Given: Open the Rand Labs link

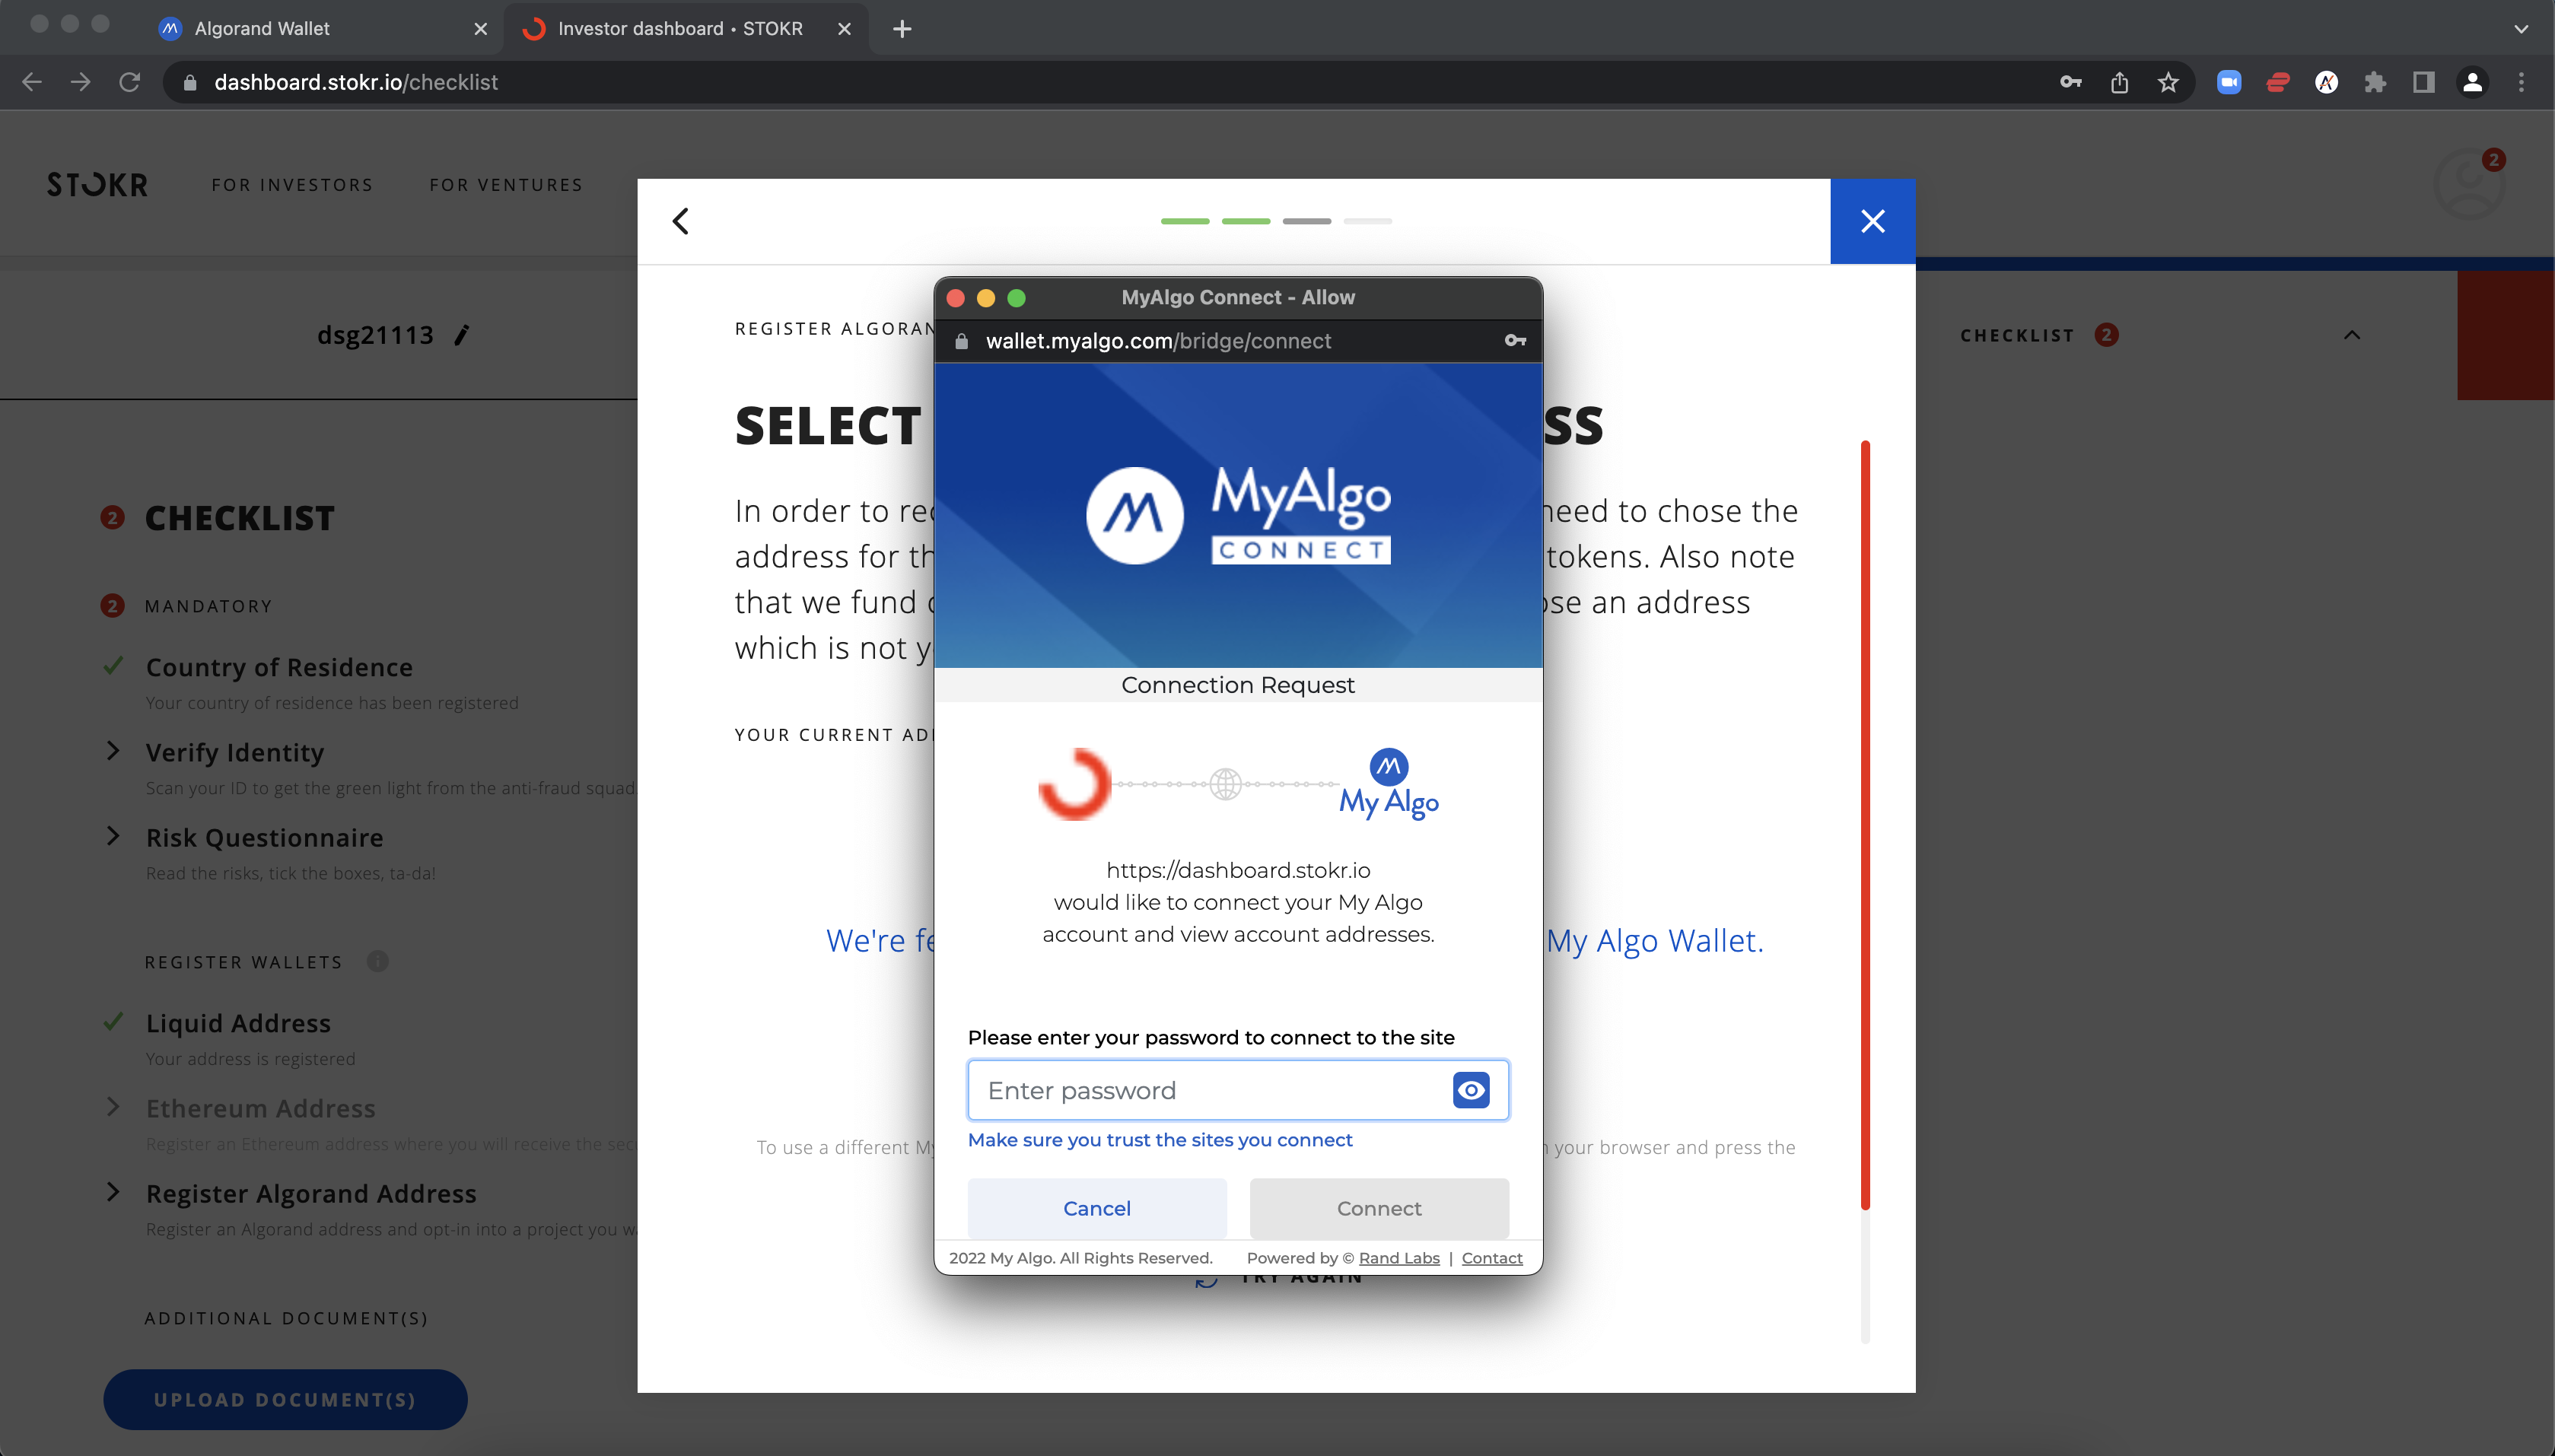Looking at the screenshot, I should 1398,1258.
